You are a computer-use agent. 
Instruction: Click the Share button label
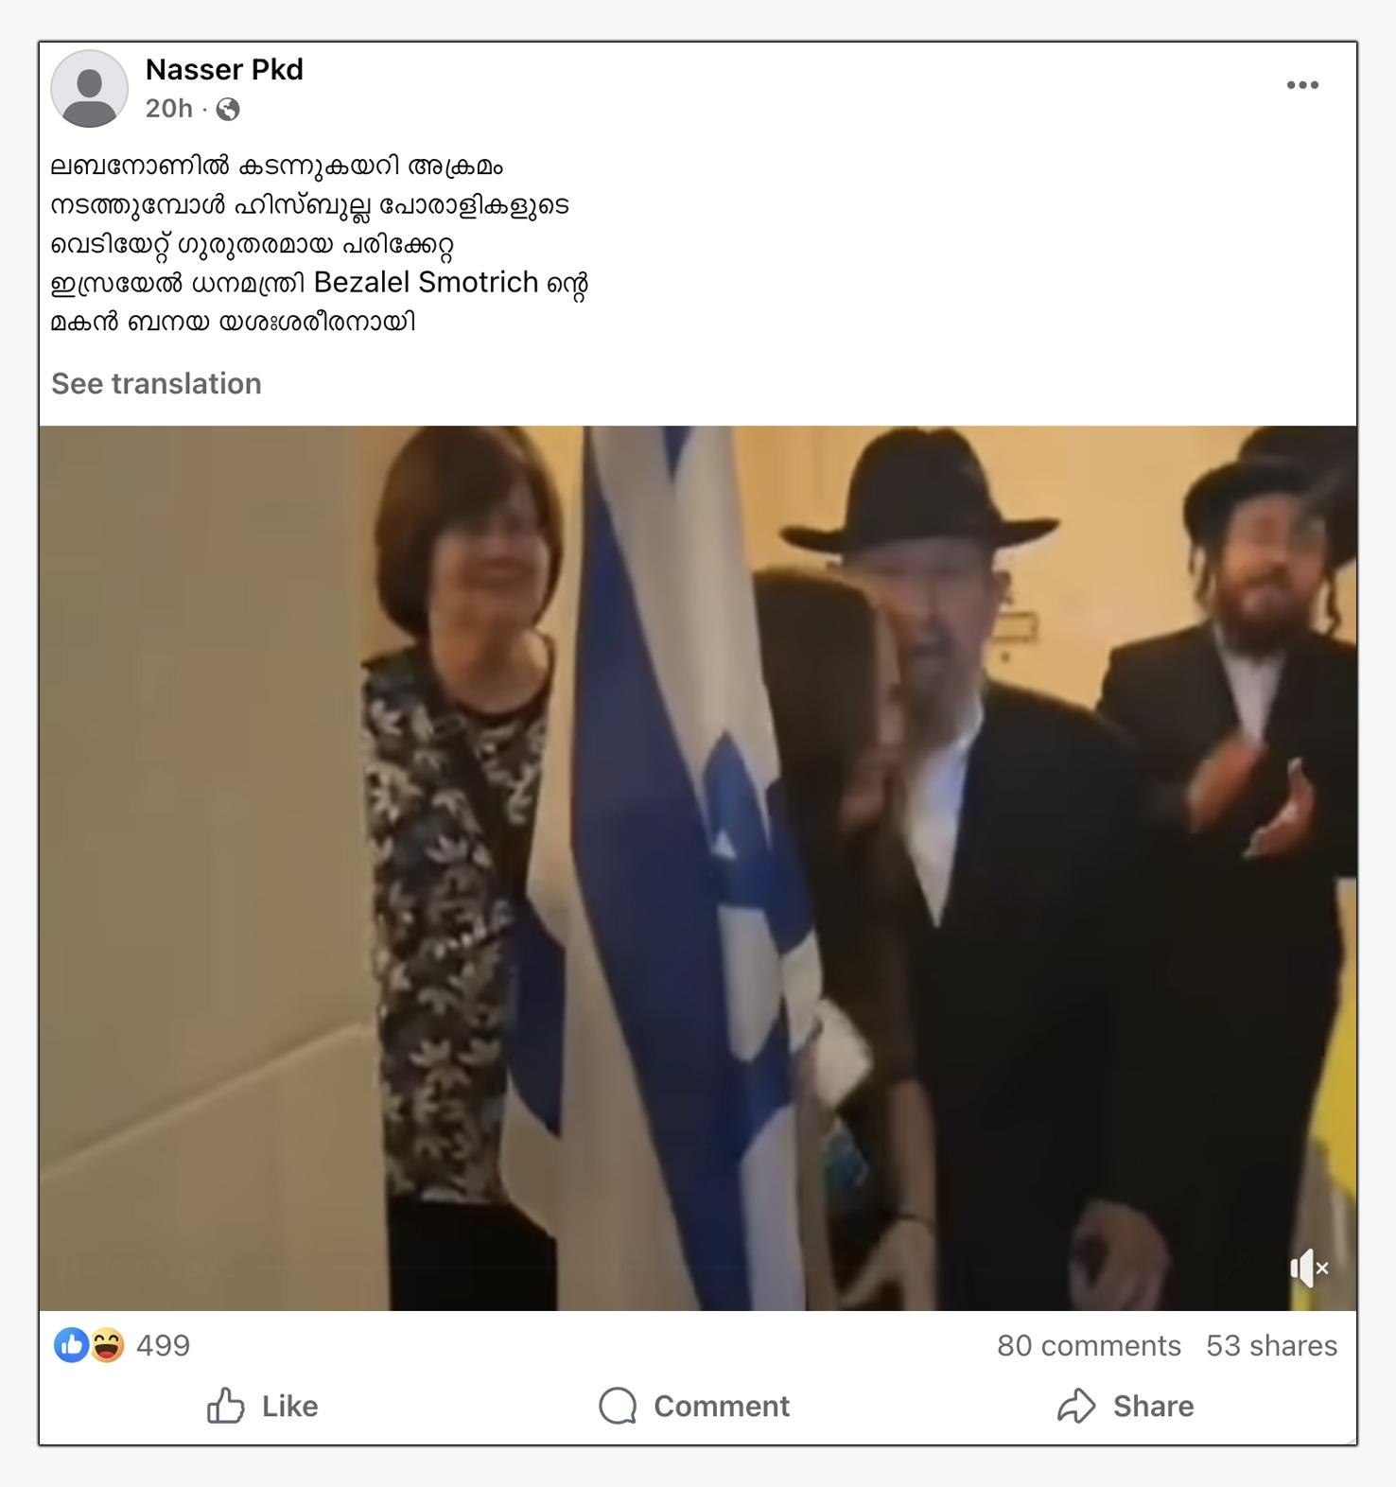coord(1153,1406)
